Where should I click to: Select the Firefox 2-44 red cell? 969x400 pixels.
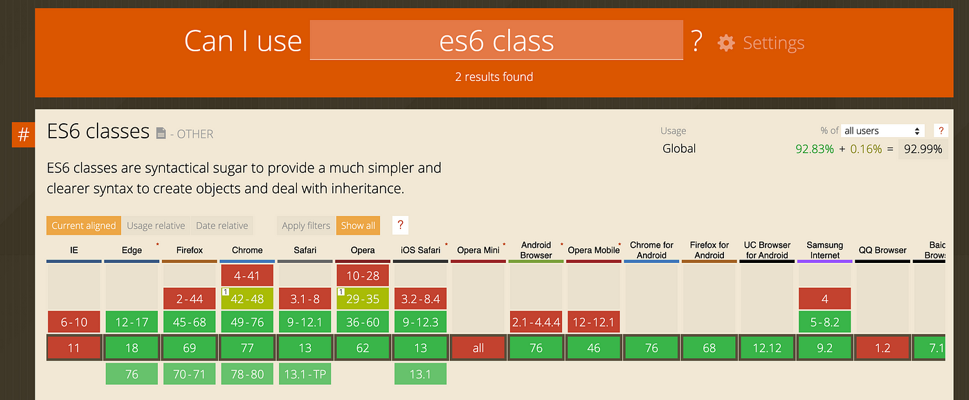point(190,299)
